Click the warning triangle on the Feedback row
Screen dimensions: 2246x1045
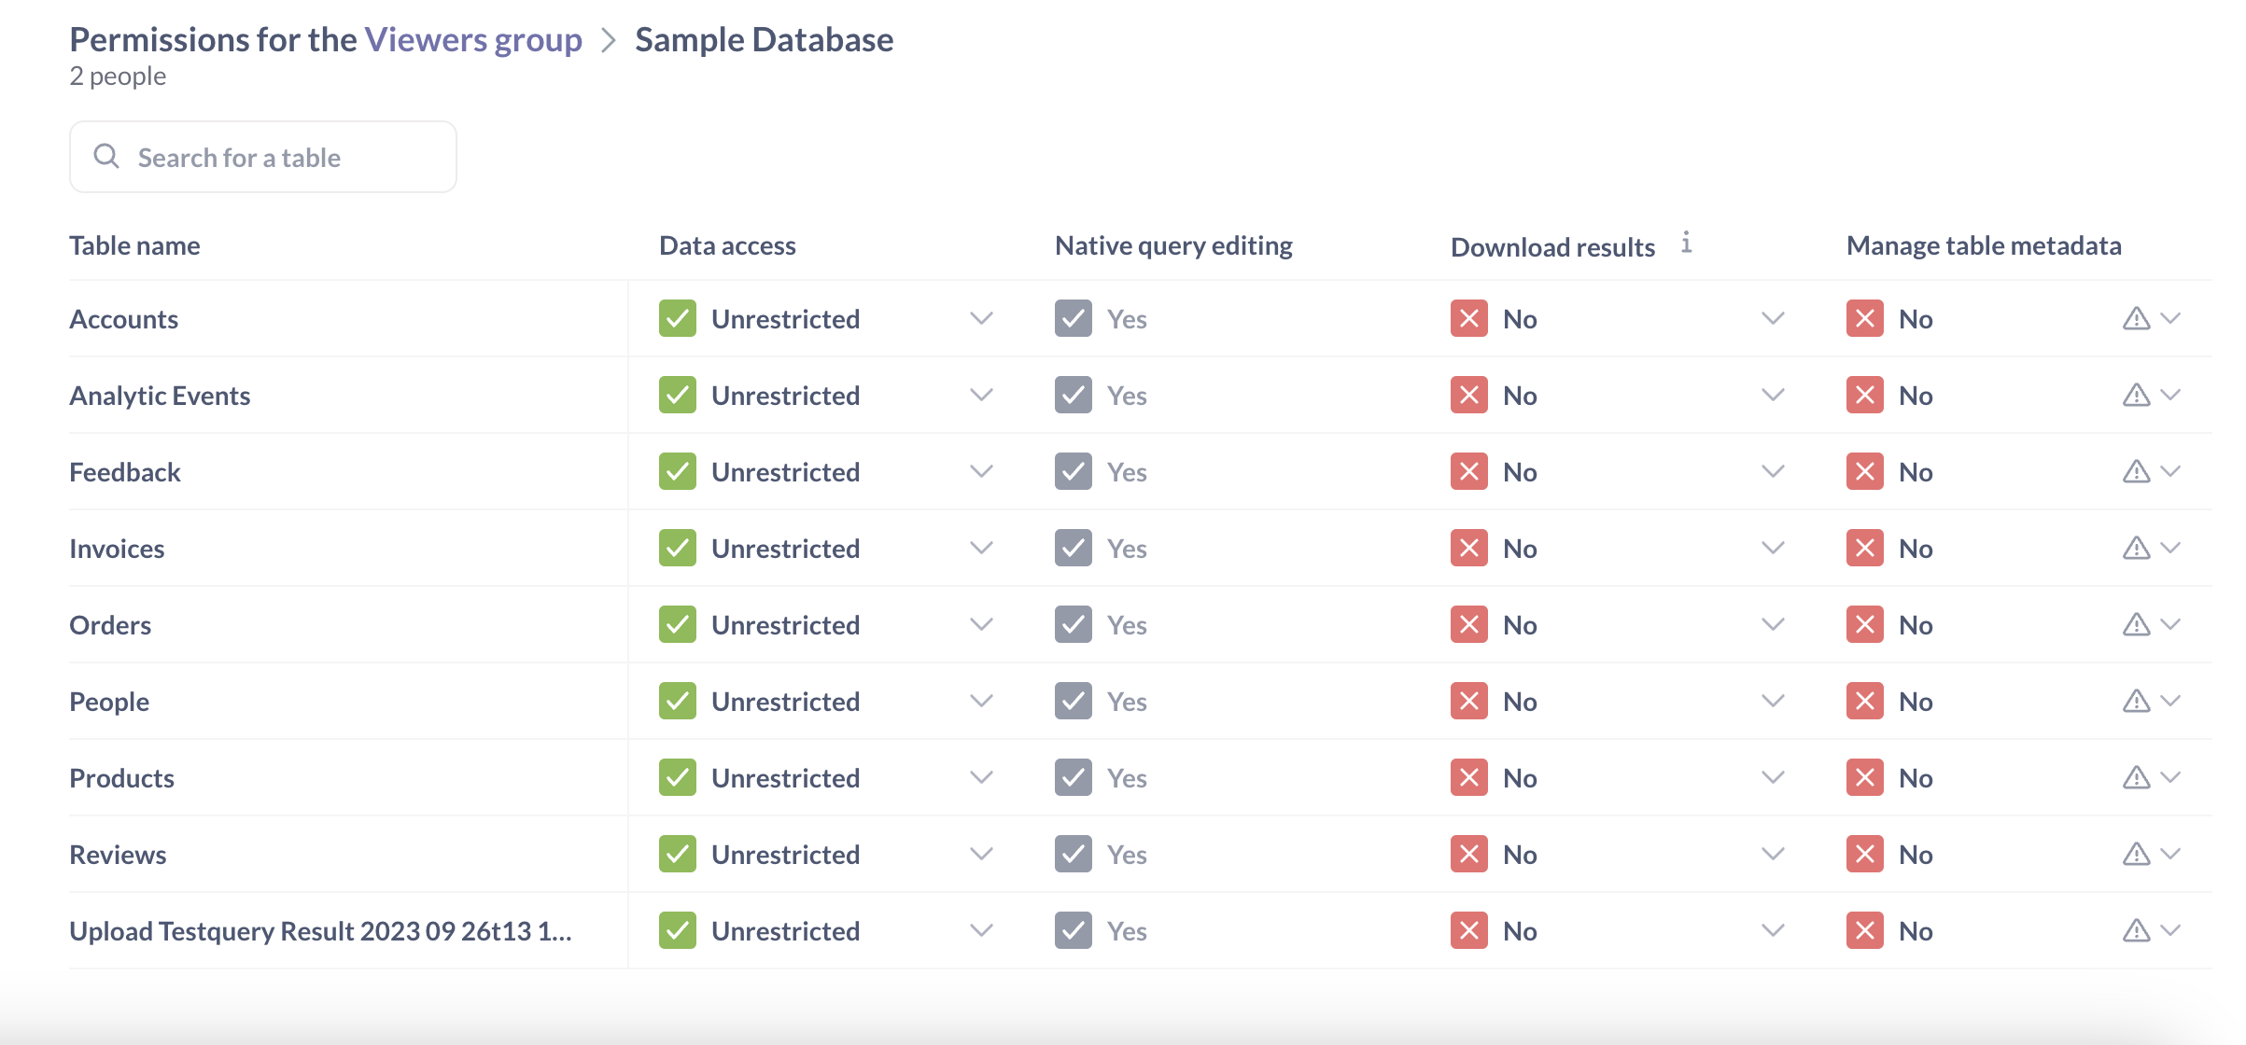2137,471
